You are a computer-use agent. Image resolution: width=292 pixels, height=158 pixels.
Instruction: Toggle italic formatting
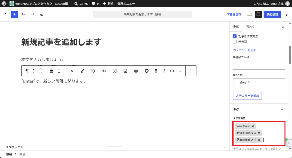[x=164, y=71]
